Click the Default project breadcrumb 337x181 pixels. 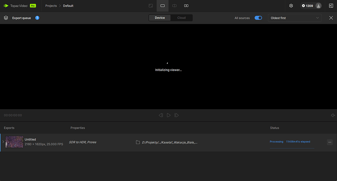pos(68,6)
